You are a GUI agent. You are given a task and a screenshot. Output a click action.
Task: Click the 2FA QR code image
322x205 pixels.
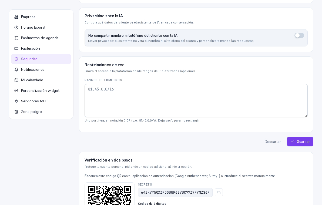110,195
